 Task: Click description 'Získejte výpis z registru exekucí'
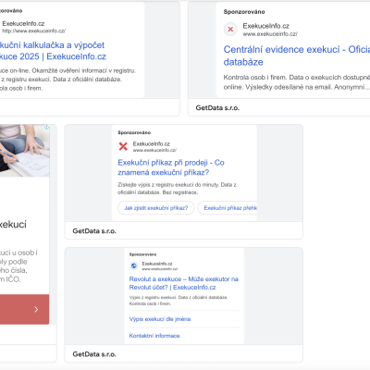[177, 189]
